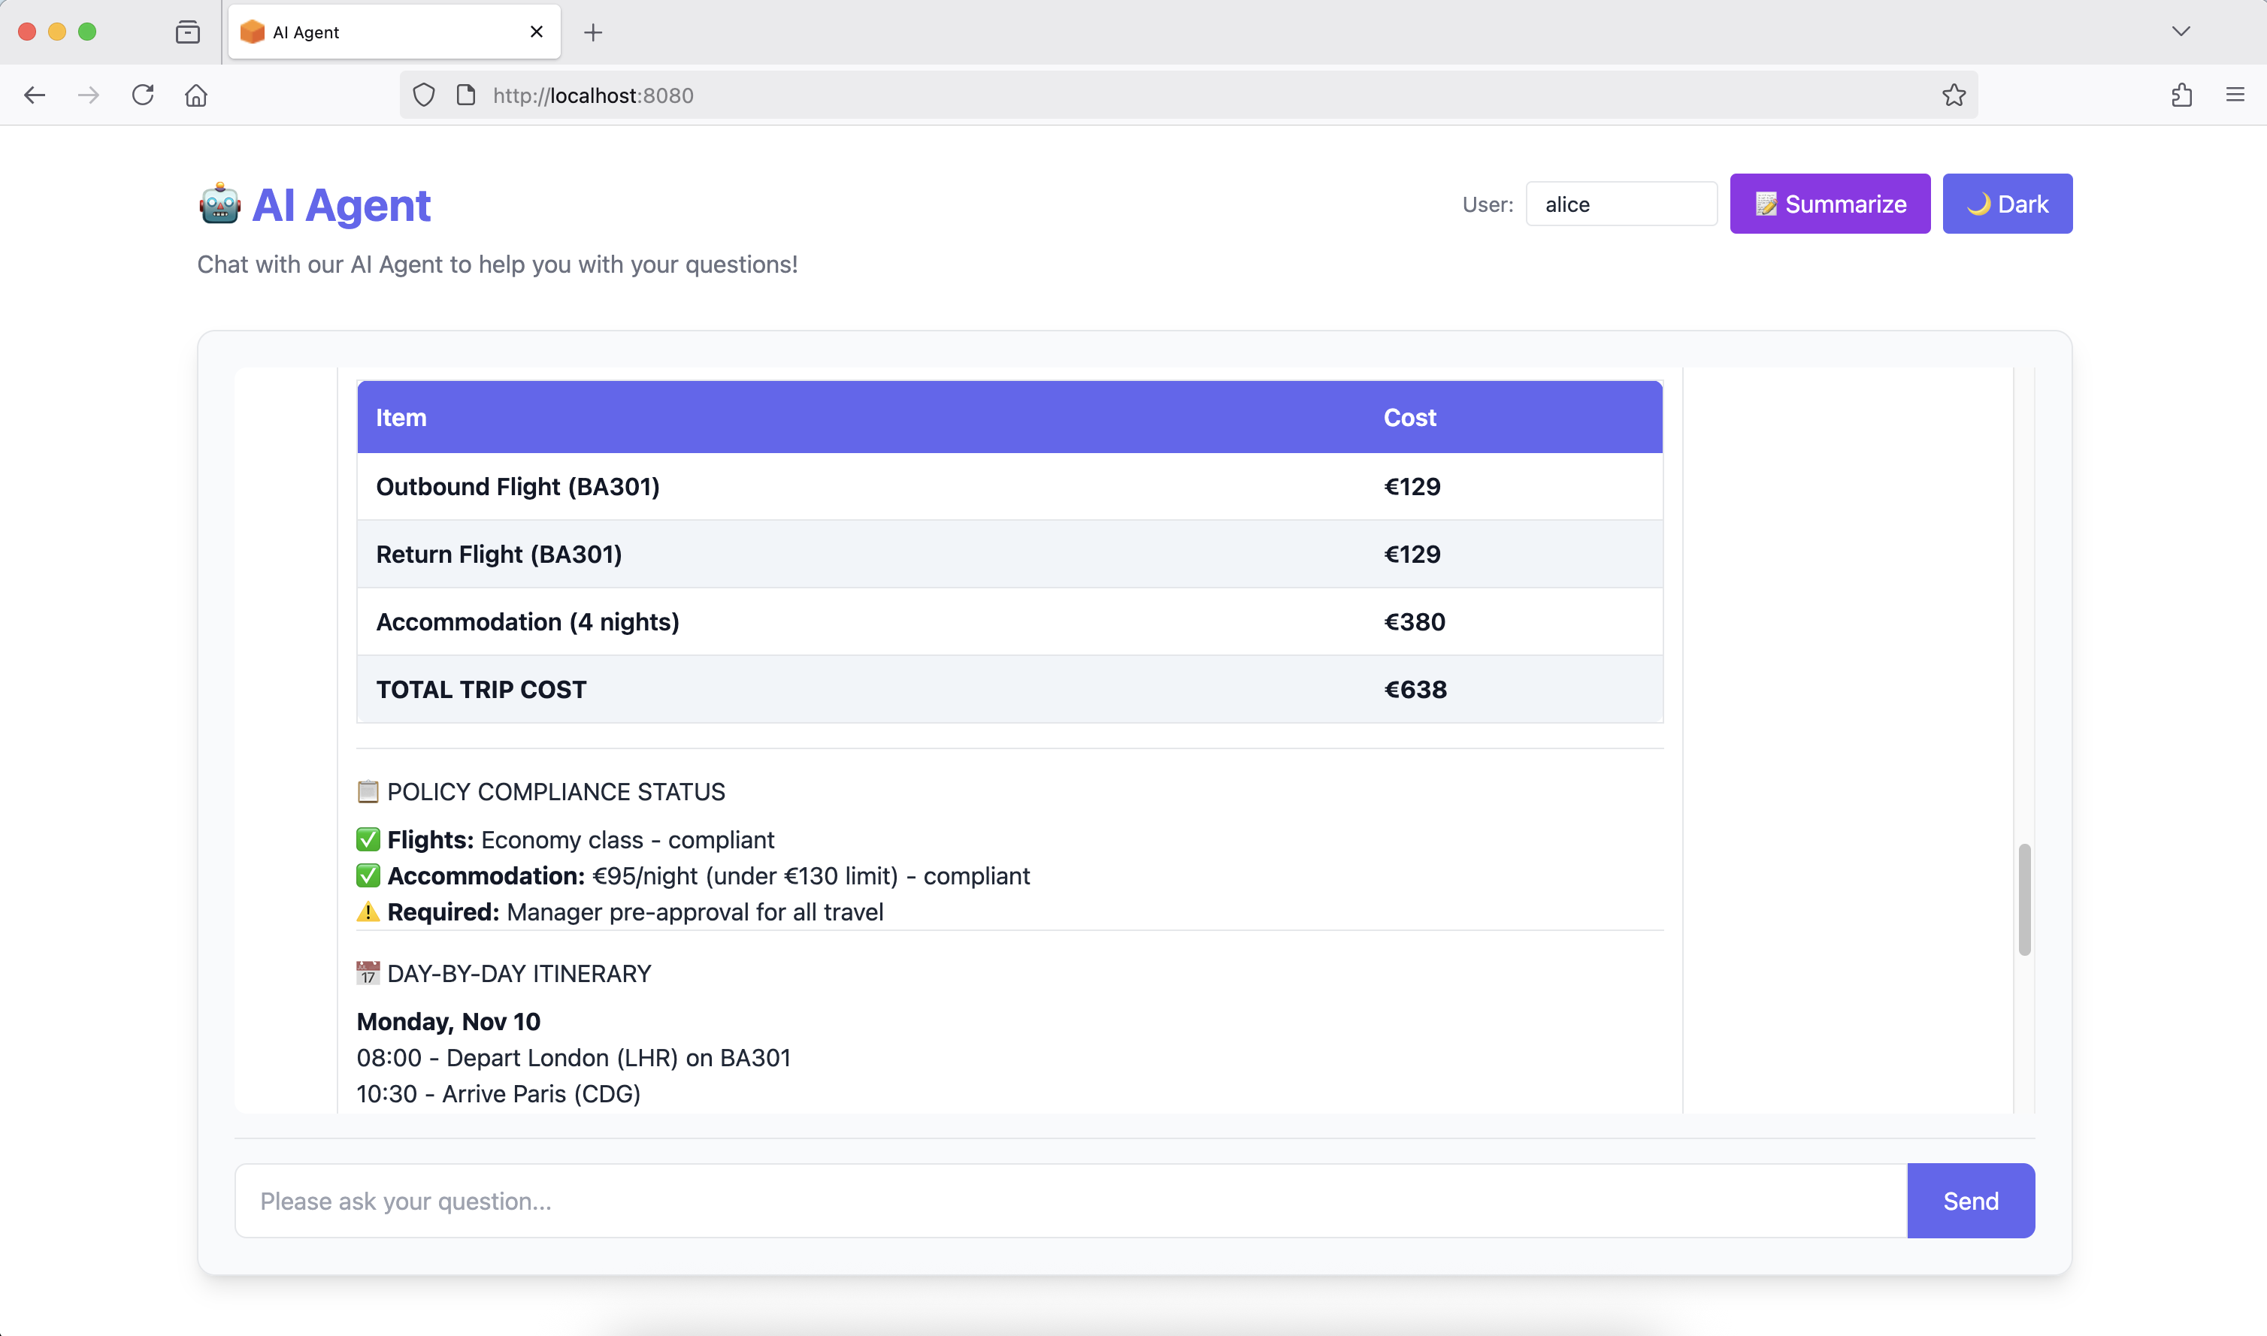Click the site information page icon
This screenshot has width=2267, height=1336.
465,95
